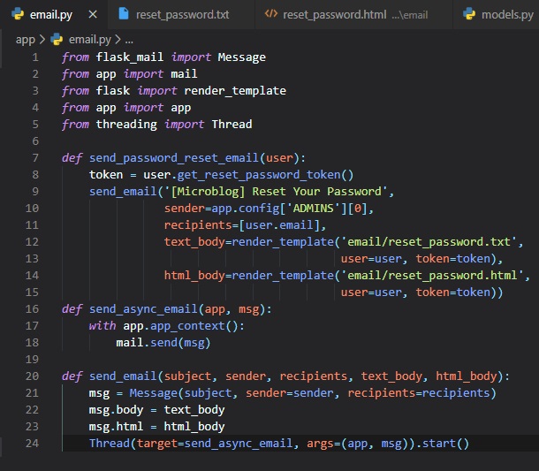The image size is (539, 471).
Task: Close the email.py tab
Action: point(93,14)
